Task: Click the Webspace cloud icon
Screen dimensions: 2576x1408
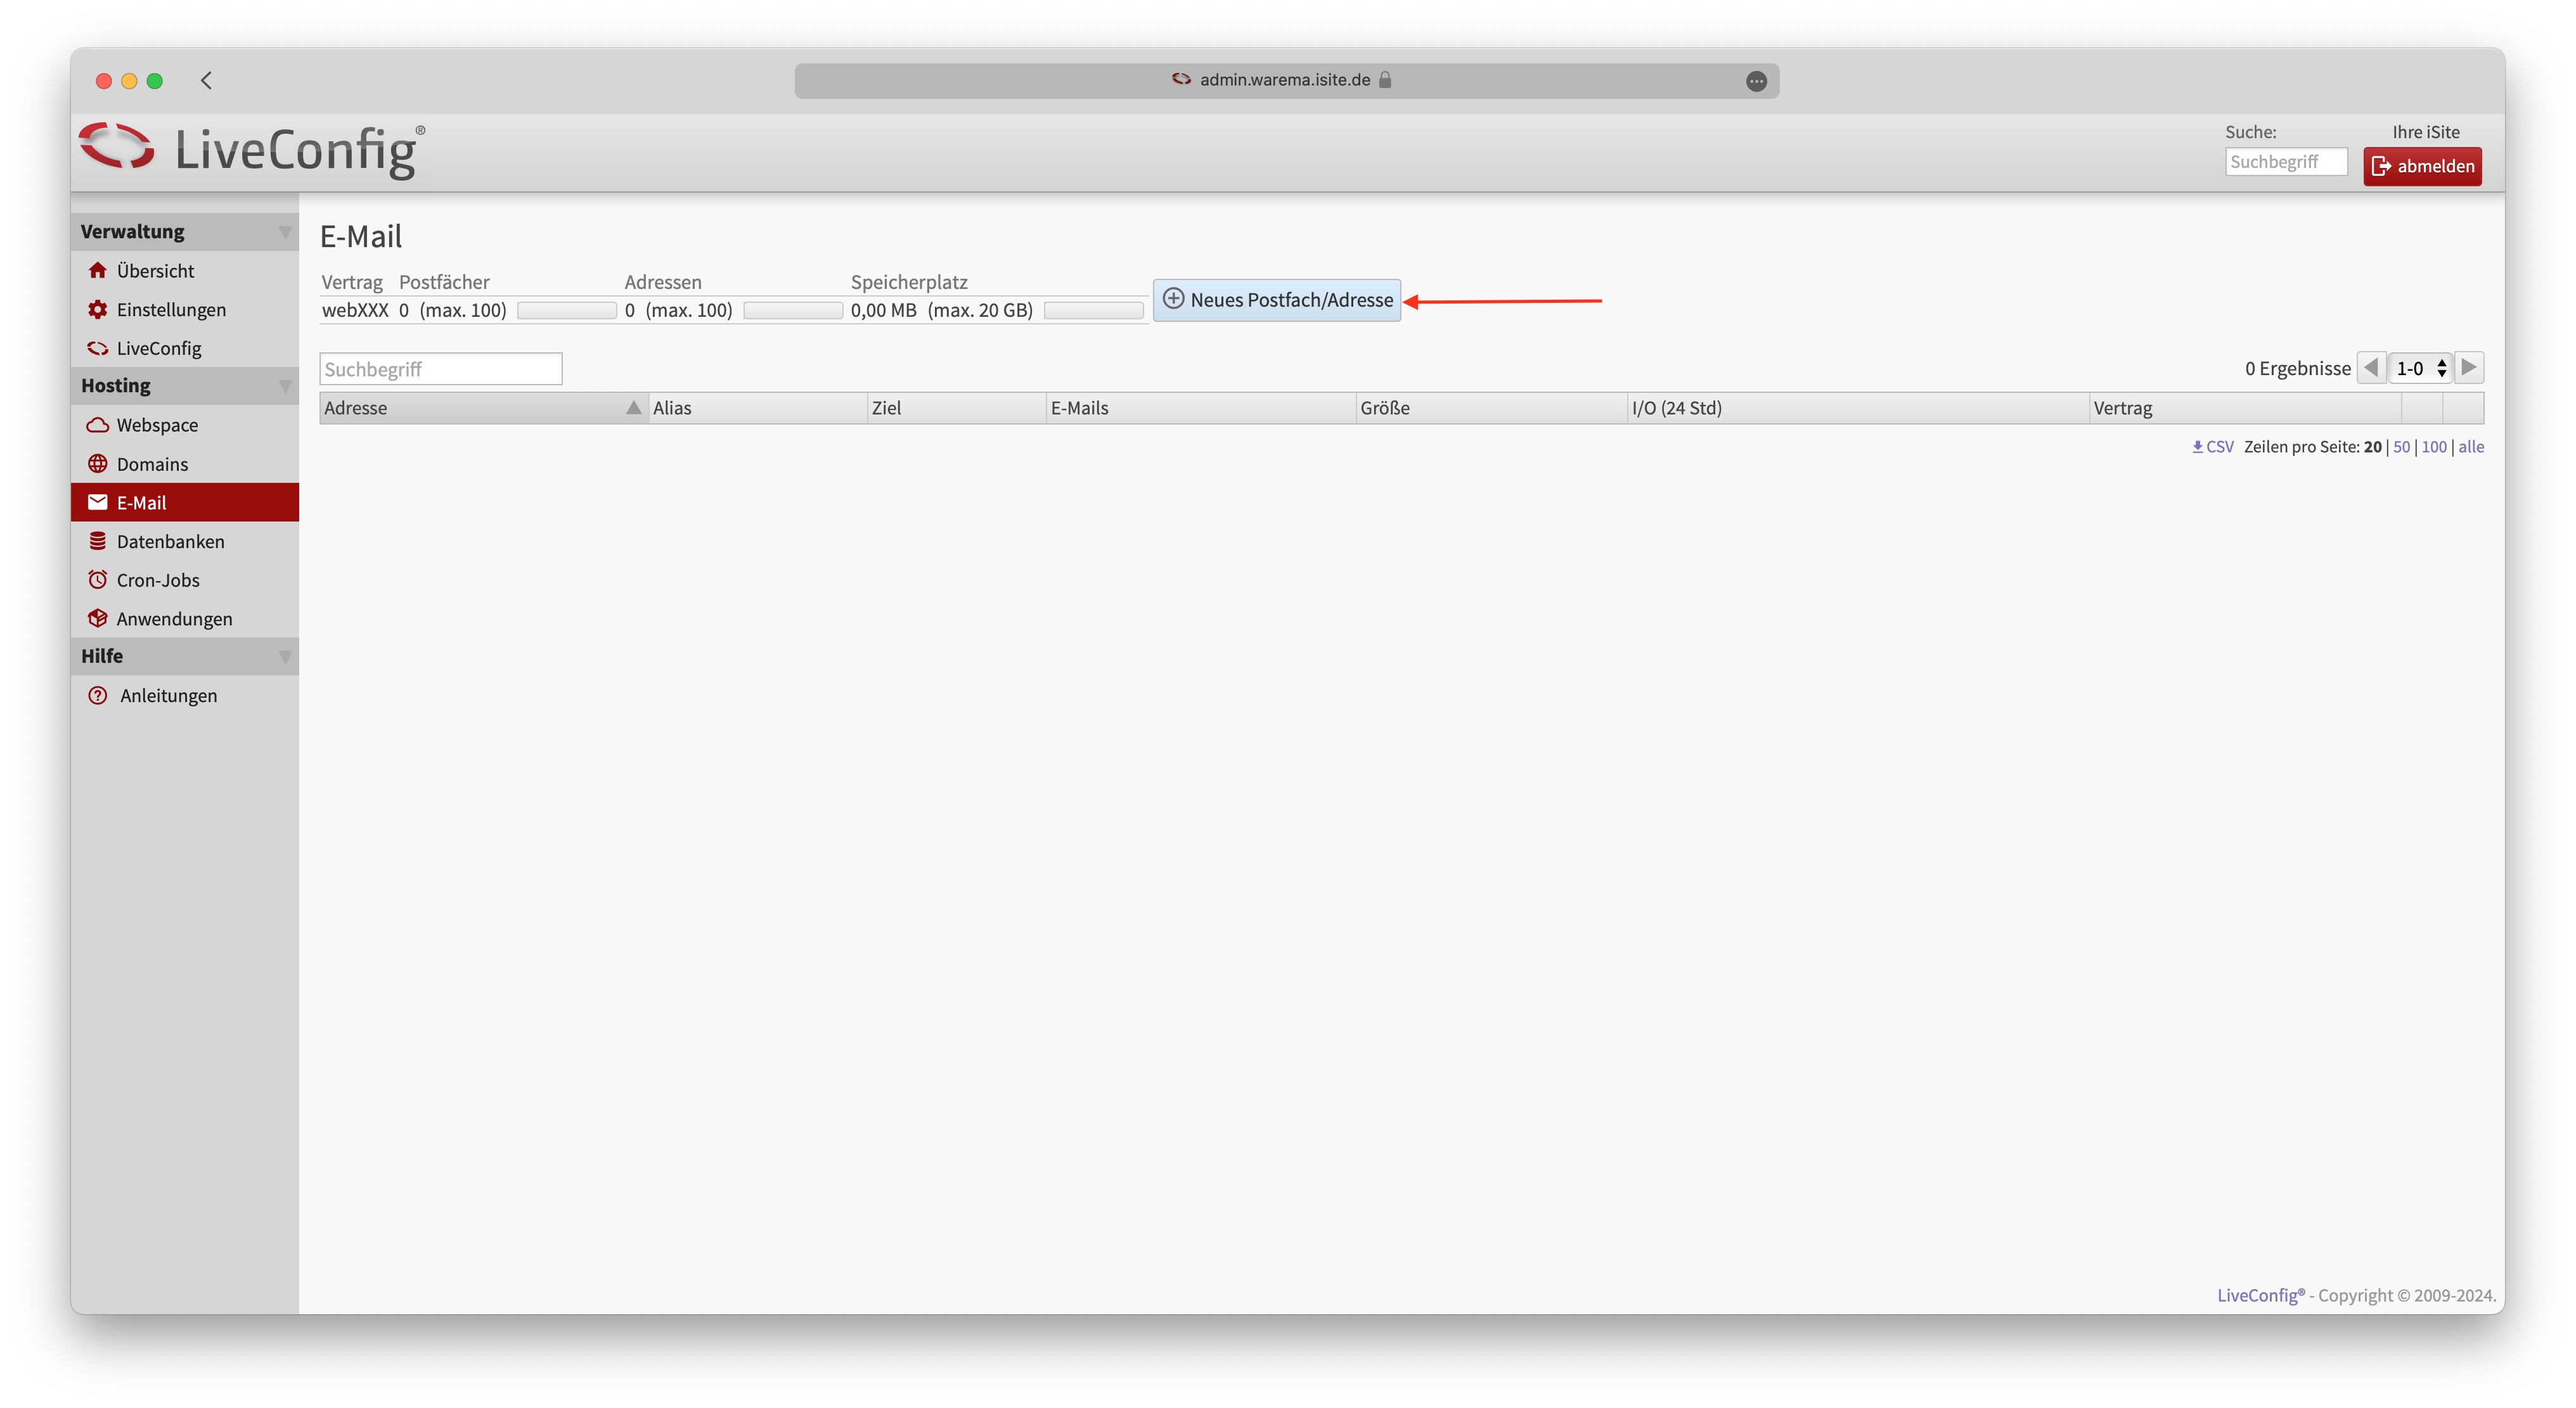Action: (97, 425)
